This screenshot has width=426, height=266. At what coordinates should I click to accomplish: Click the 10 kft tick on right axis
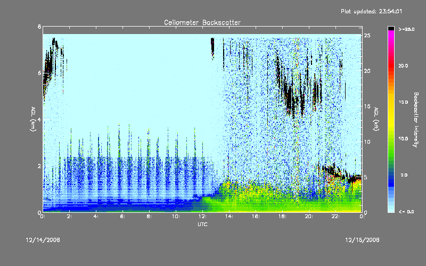coord(367,142)
